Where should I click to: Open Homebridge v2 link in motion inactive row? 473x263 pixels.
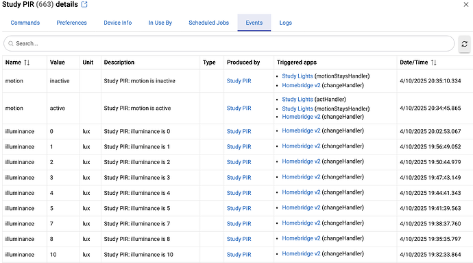point(301,86)
